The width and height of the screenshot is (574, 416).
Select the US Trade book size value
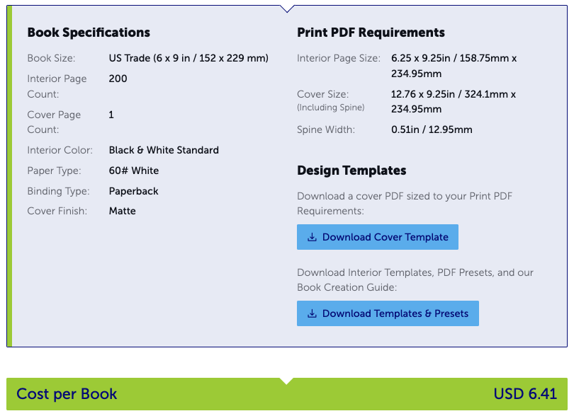[x=188, y=58]
